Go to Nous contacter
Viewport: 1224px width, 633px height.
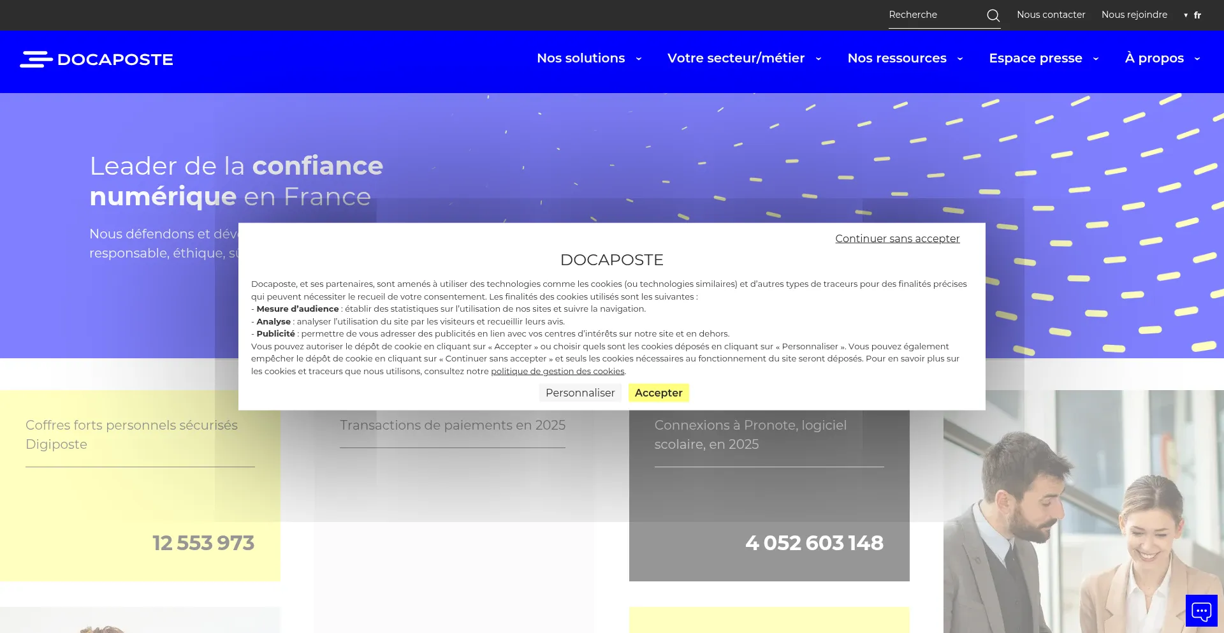pos(1051,15)
